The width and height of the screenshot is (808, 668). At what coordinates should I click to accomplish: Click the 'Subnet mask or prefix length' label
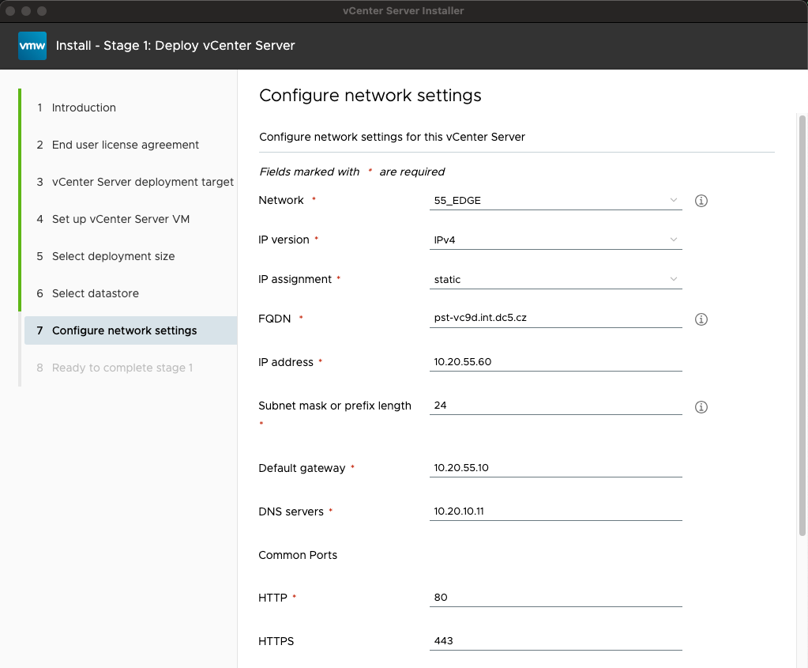(x=335, y=406)
